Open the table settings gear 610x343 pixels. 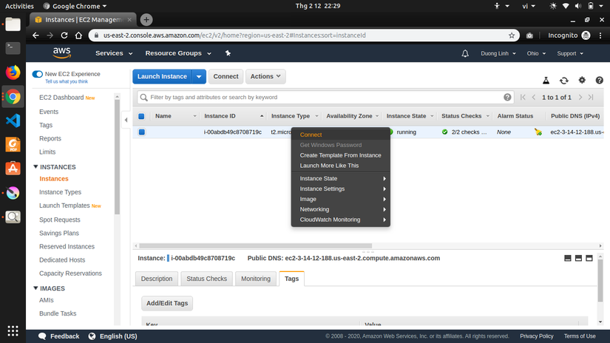582,80
